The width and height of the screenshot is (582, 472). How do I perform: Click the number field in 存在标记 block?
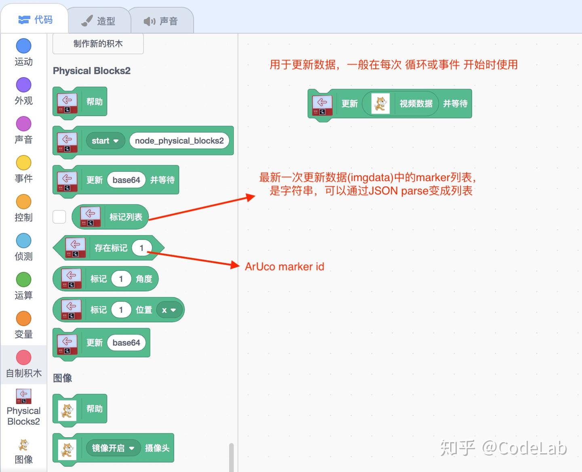pyautogui.click(x=141, y=248)
